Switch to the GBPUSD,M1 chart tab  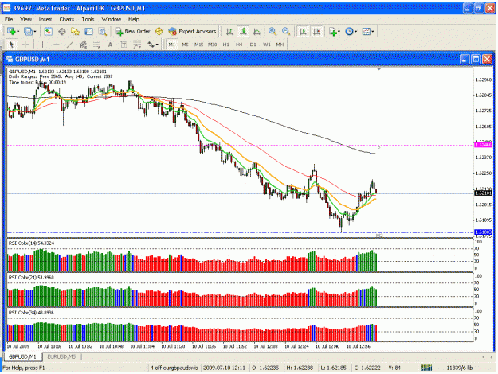(x=22, y=356)
